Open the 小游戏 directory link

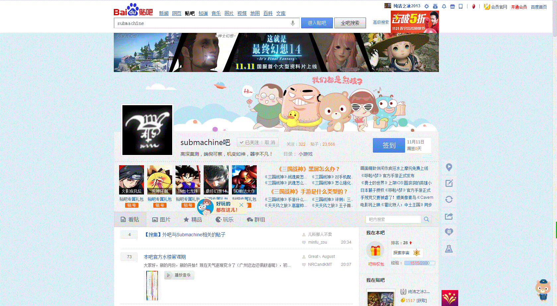pyautogui.click(x=306, y=154)
